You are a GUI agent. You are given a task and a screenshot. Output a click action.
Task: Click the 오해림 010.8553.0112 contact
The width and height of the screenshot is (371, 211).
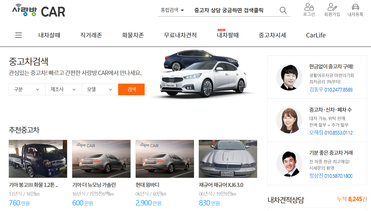point(331,133)
